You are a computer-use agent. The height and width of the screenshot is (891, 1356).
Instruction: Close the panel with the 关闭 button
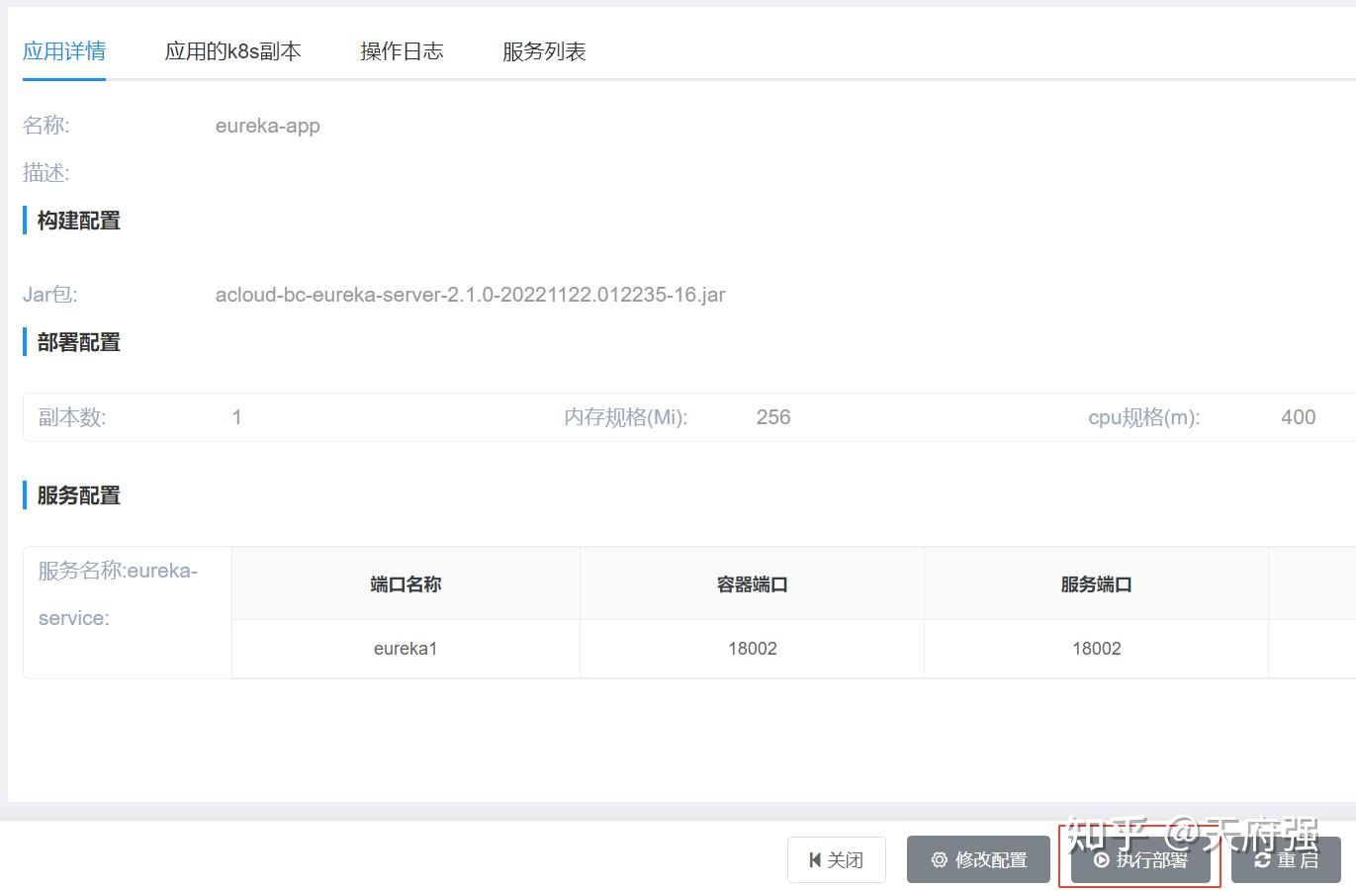tap(837, 859)
